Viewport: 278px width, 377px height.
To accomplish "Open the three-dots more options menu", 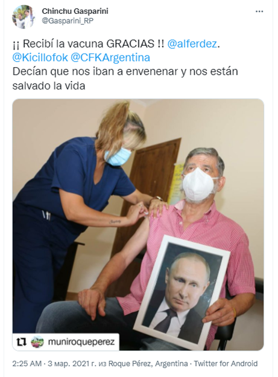I will click(259, 11).
